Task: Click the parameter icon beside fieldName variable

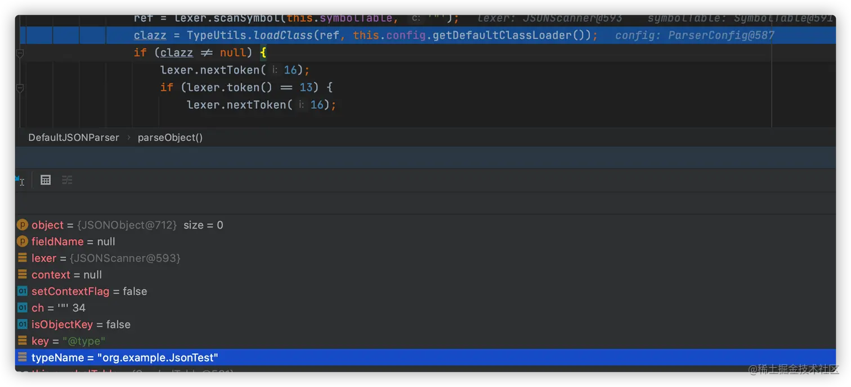Action: point(22,242)
